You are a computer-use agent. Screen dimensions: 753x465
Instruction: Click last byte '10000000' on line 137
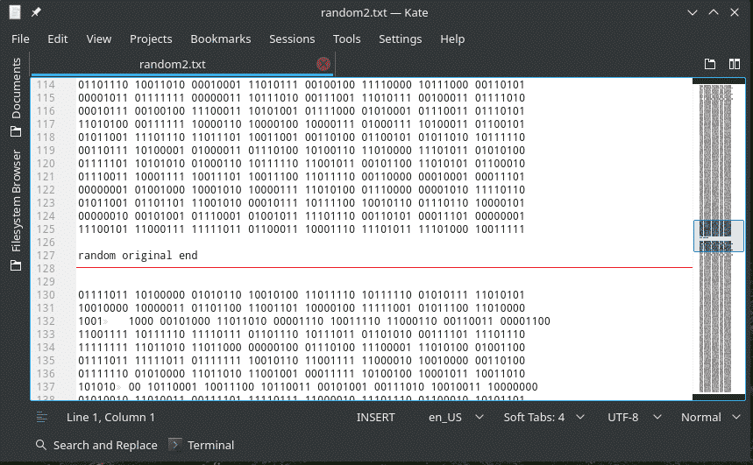pos(513,387)
